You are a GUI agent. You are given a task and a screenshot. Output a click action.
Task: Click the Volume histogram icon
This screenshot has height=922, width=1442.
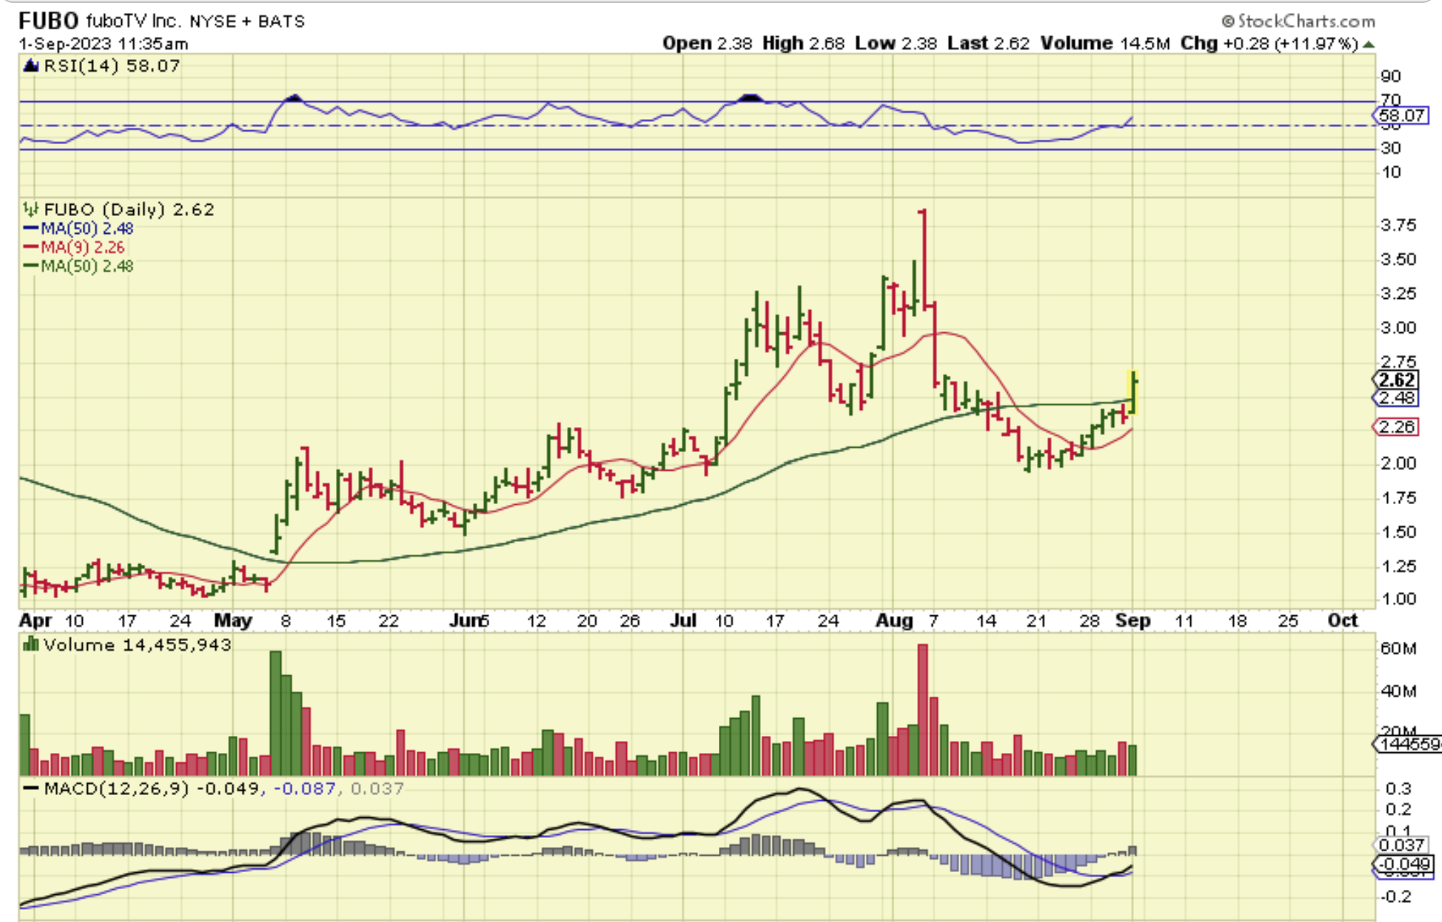(31, 645)
